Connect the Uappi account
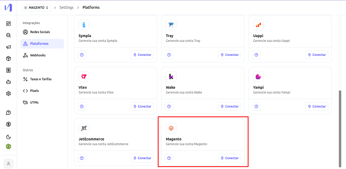 pyautogui.click(x=317, y=55)
